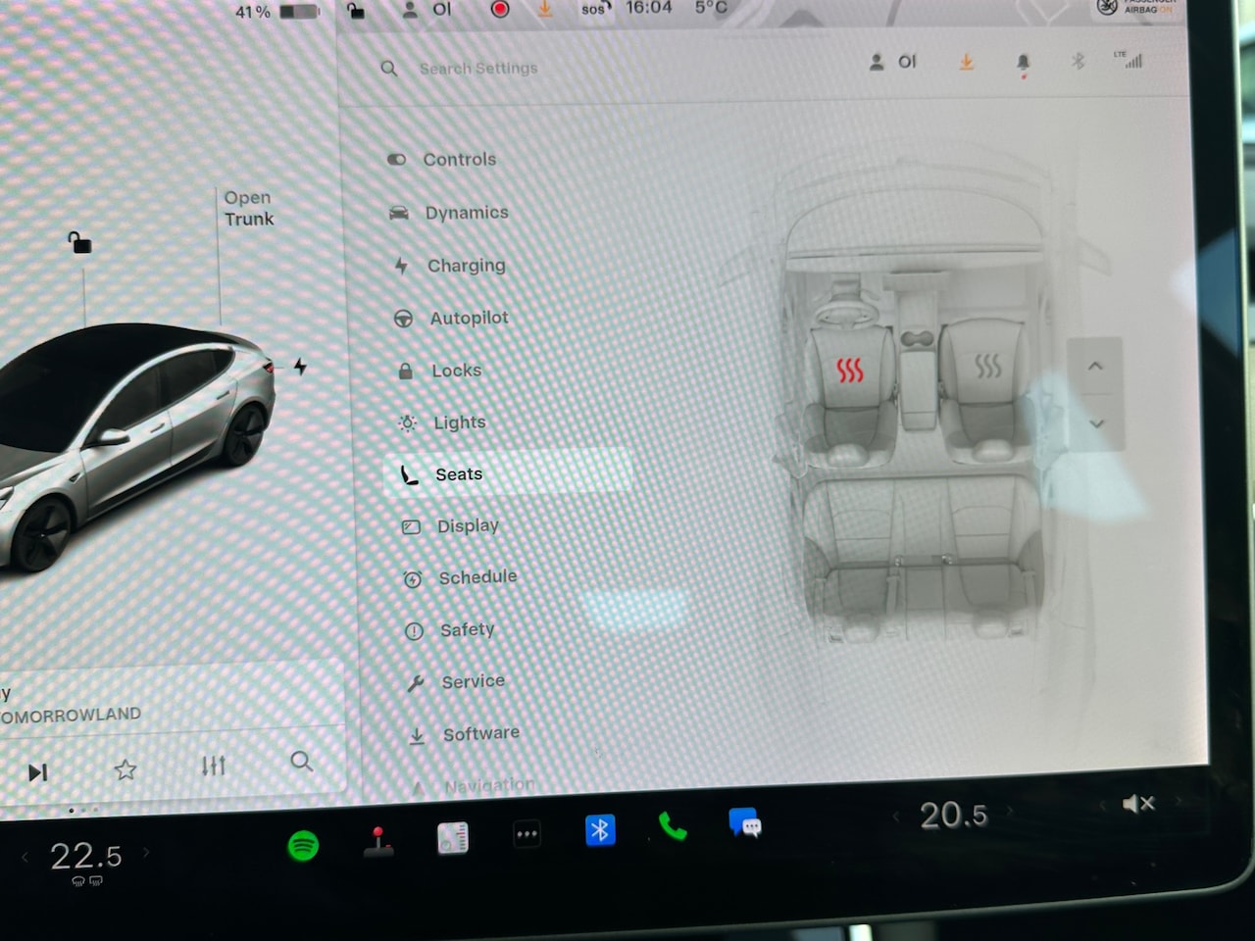
Task: Increase the driver temperature from 22.5
Action: [x=146, y=853]
